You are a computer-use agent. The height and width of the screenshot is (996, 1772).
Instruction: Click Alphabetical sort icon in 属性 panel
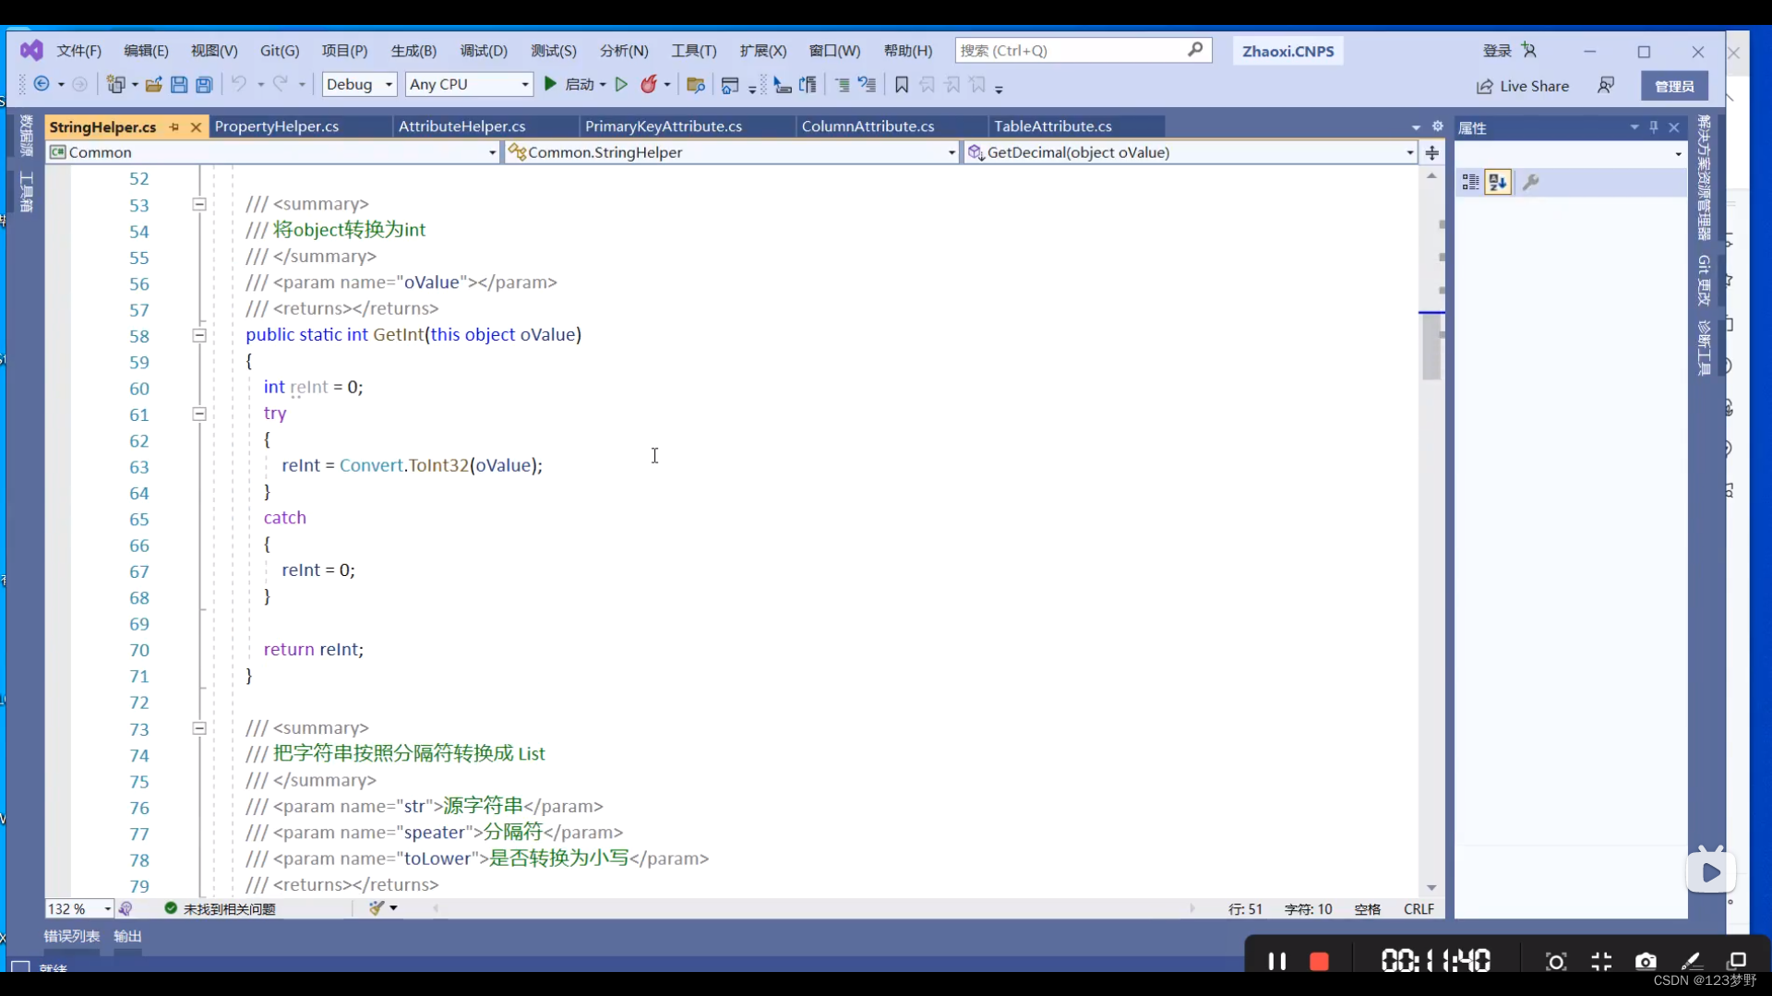pos(1498,182)
